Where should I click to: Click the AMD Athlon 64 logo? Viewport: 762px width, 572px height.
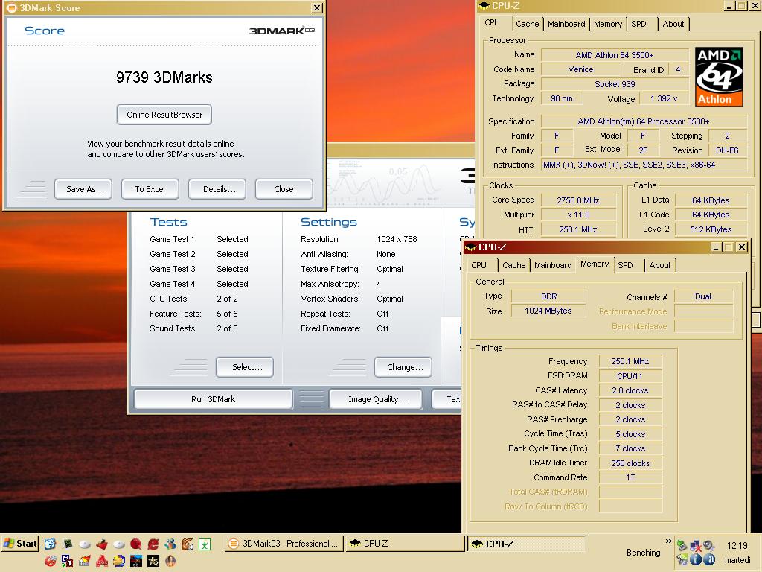pyautogui.click(x=719, y=77)
